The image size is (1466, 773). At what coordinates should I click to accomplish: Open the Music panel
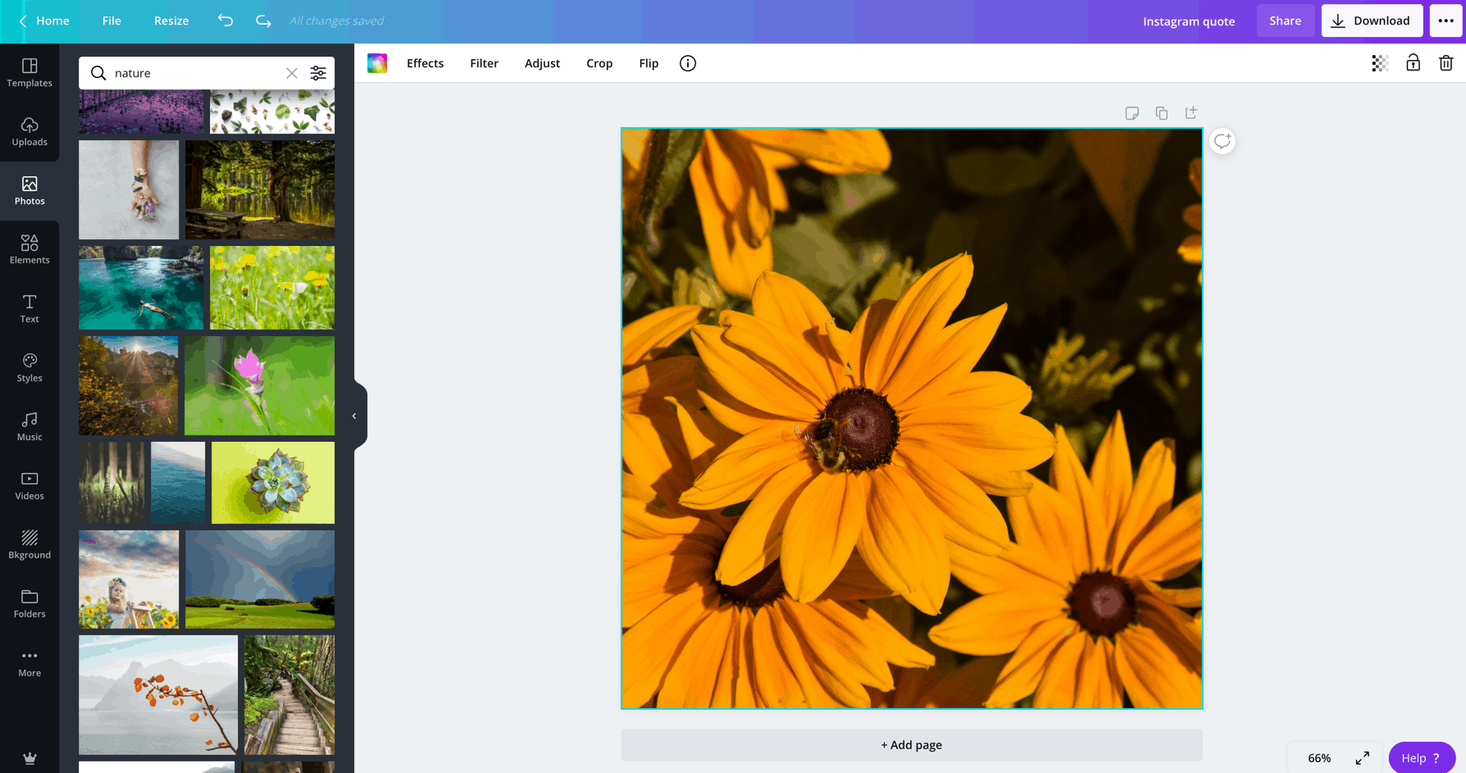[30, 426]
